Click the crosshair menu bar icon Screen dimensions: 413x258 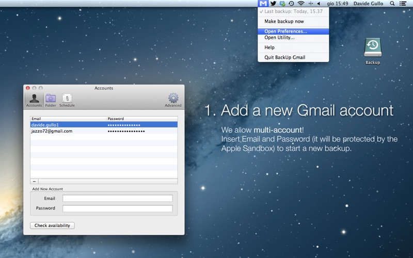(x=311, y=4)
